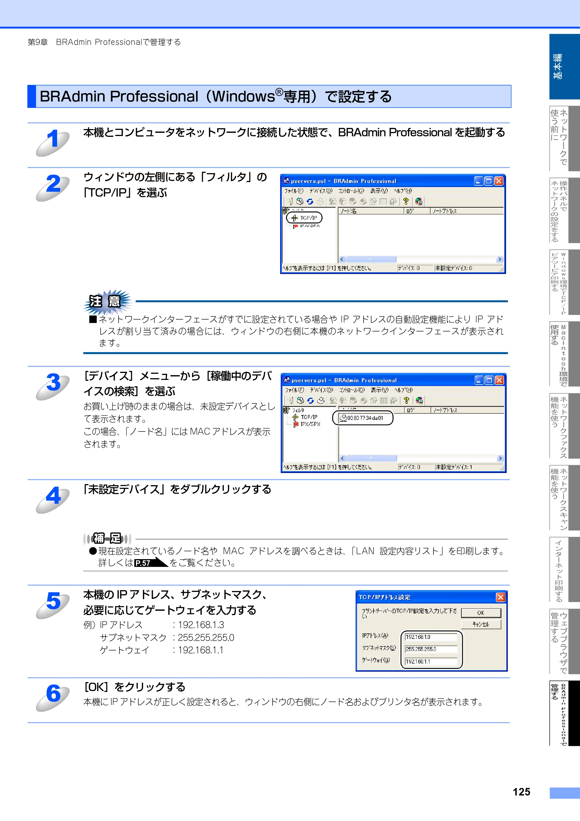Open the ネットワークファクス機能を使う side tab

click(564, 425)
